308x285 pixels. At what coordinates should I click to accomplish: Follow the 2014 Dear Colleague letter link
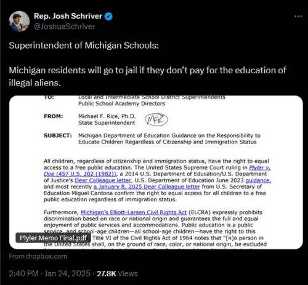pos(103,180)
